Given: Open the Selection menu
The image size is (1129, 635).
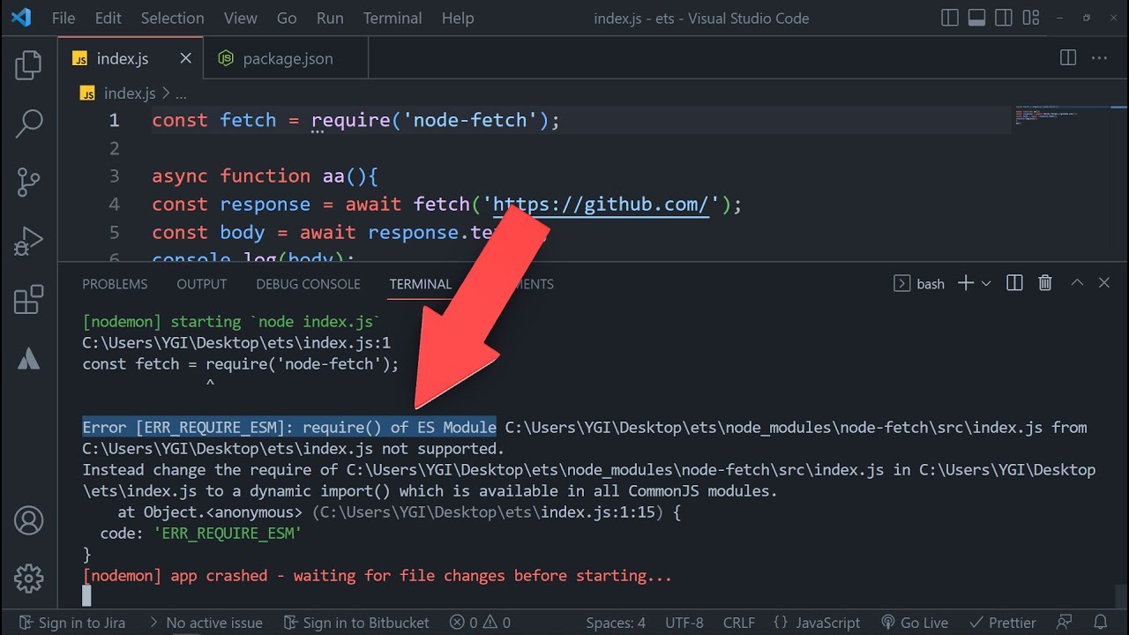Looking at the screenshot, I should click(x=172, y=18).
